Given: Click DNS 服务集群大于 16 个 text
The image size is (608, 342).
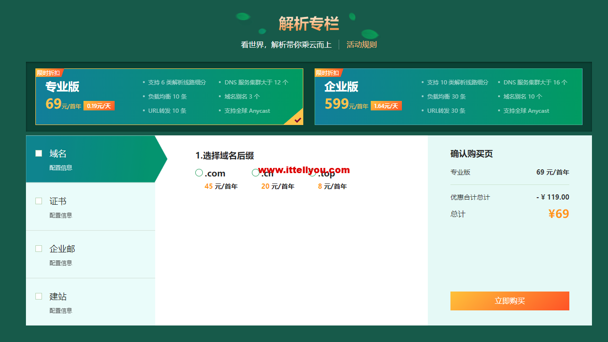Looking at the screenshot, I should click(535, 82).
